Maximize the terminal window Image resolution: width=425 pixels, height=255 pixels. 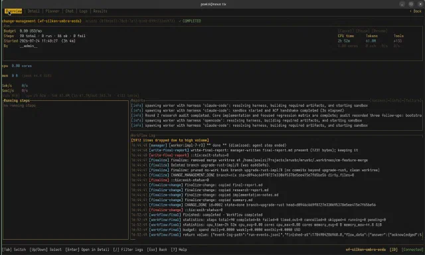point(411,4)
